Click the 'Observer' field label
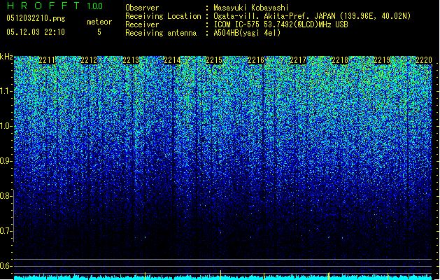 (x=142, y=8)
